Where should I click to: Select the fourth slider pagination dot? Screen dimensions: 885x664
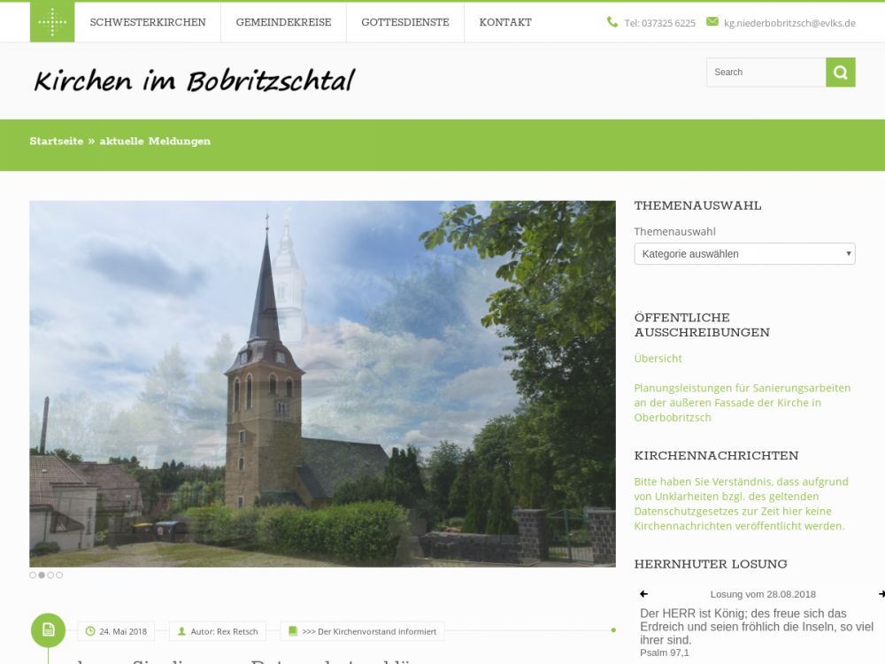point(59,575)
